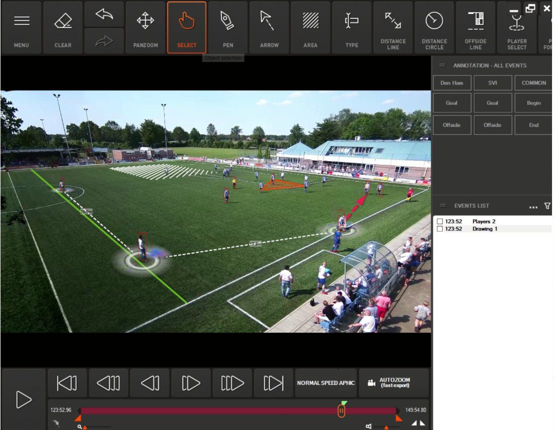Click the end timecode 149:54.80

(x=416, y=410)
